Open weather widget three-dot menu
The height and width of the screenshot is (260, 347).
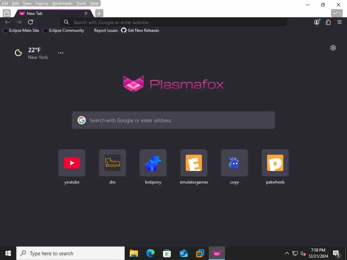tap(61, 53)
